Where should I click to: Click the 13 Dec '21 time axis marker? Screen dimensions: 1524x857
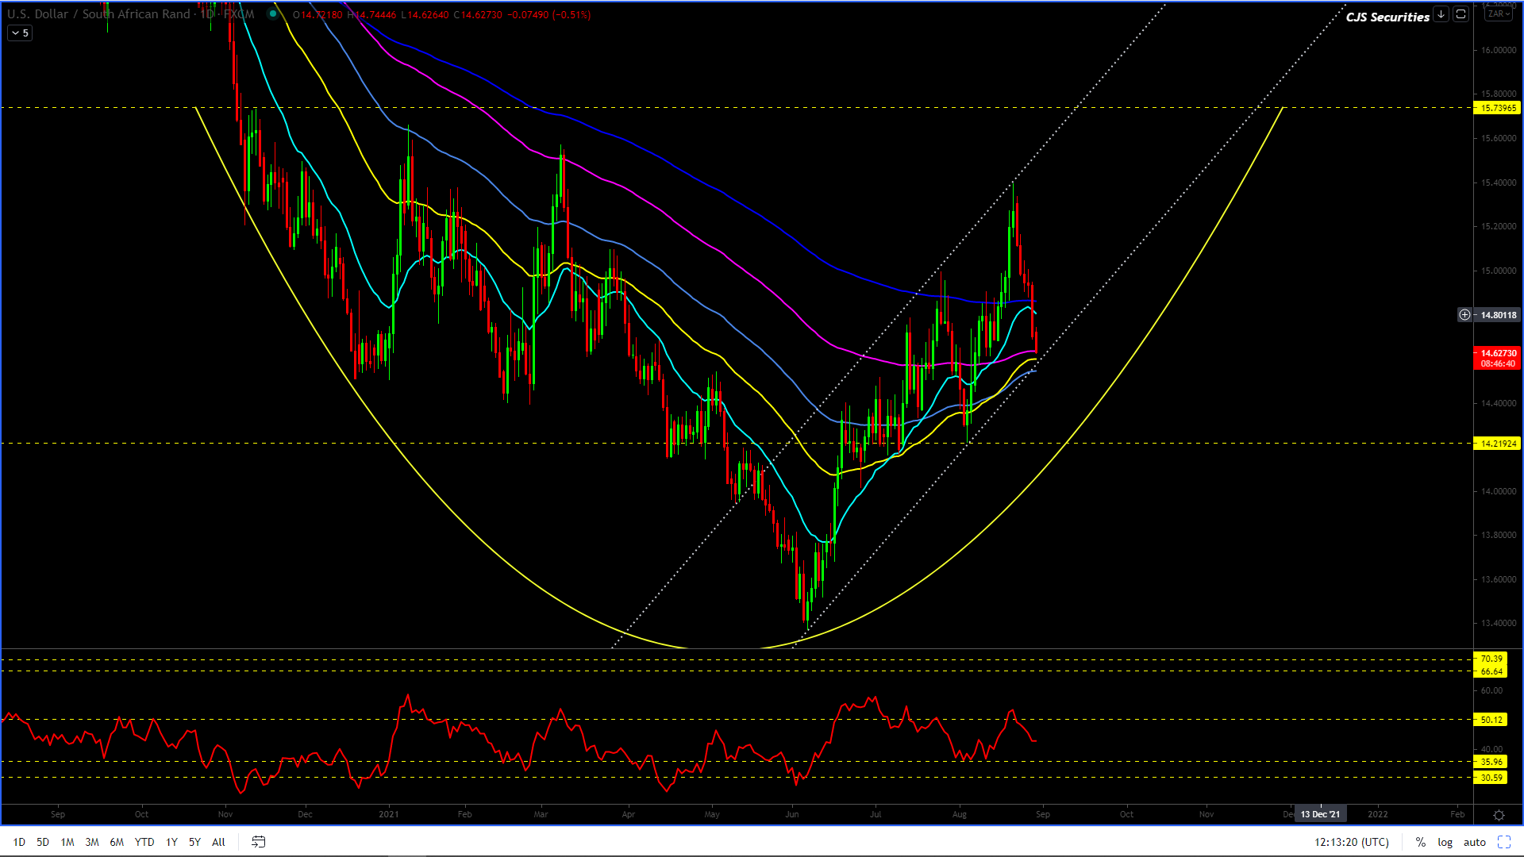point(1320,814)
